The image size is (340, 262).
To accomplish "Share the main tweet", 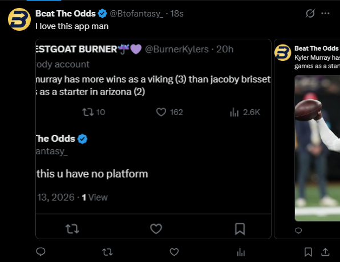I will coord(325,252).
